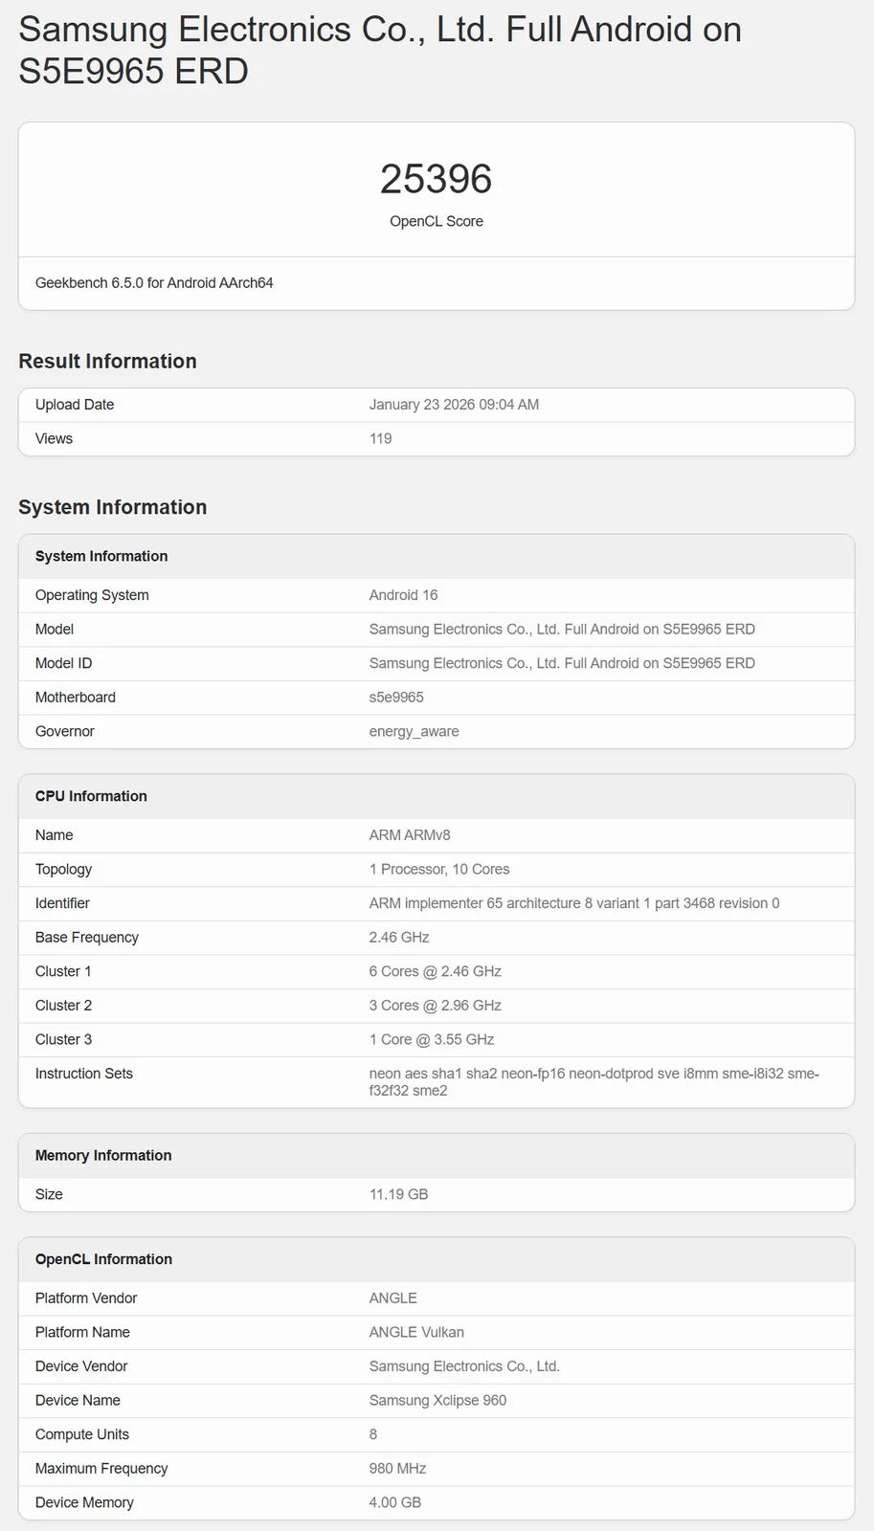Screen dimensions: 874x1531
Task: Click the Maximum Frequency 980 MHz value
Action: [x=397, y=1469]
